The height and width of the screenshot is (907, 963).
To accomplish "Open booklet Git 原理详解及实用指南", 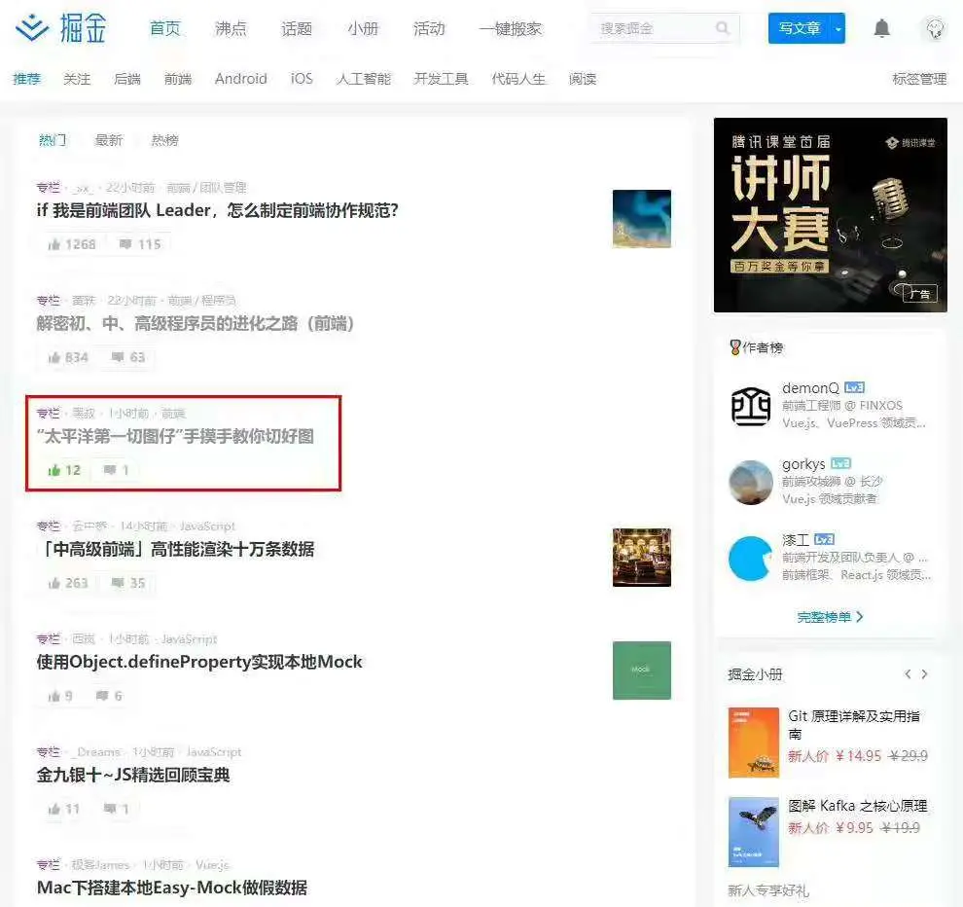I will click(x=854, y=725).
